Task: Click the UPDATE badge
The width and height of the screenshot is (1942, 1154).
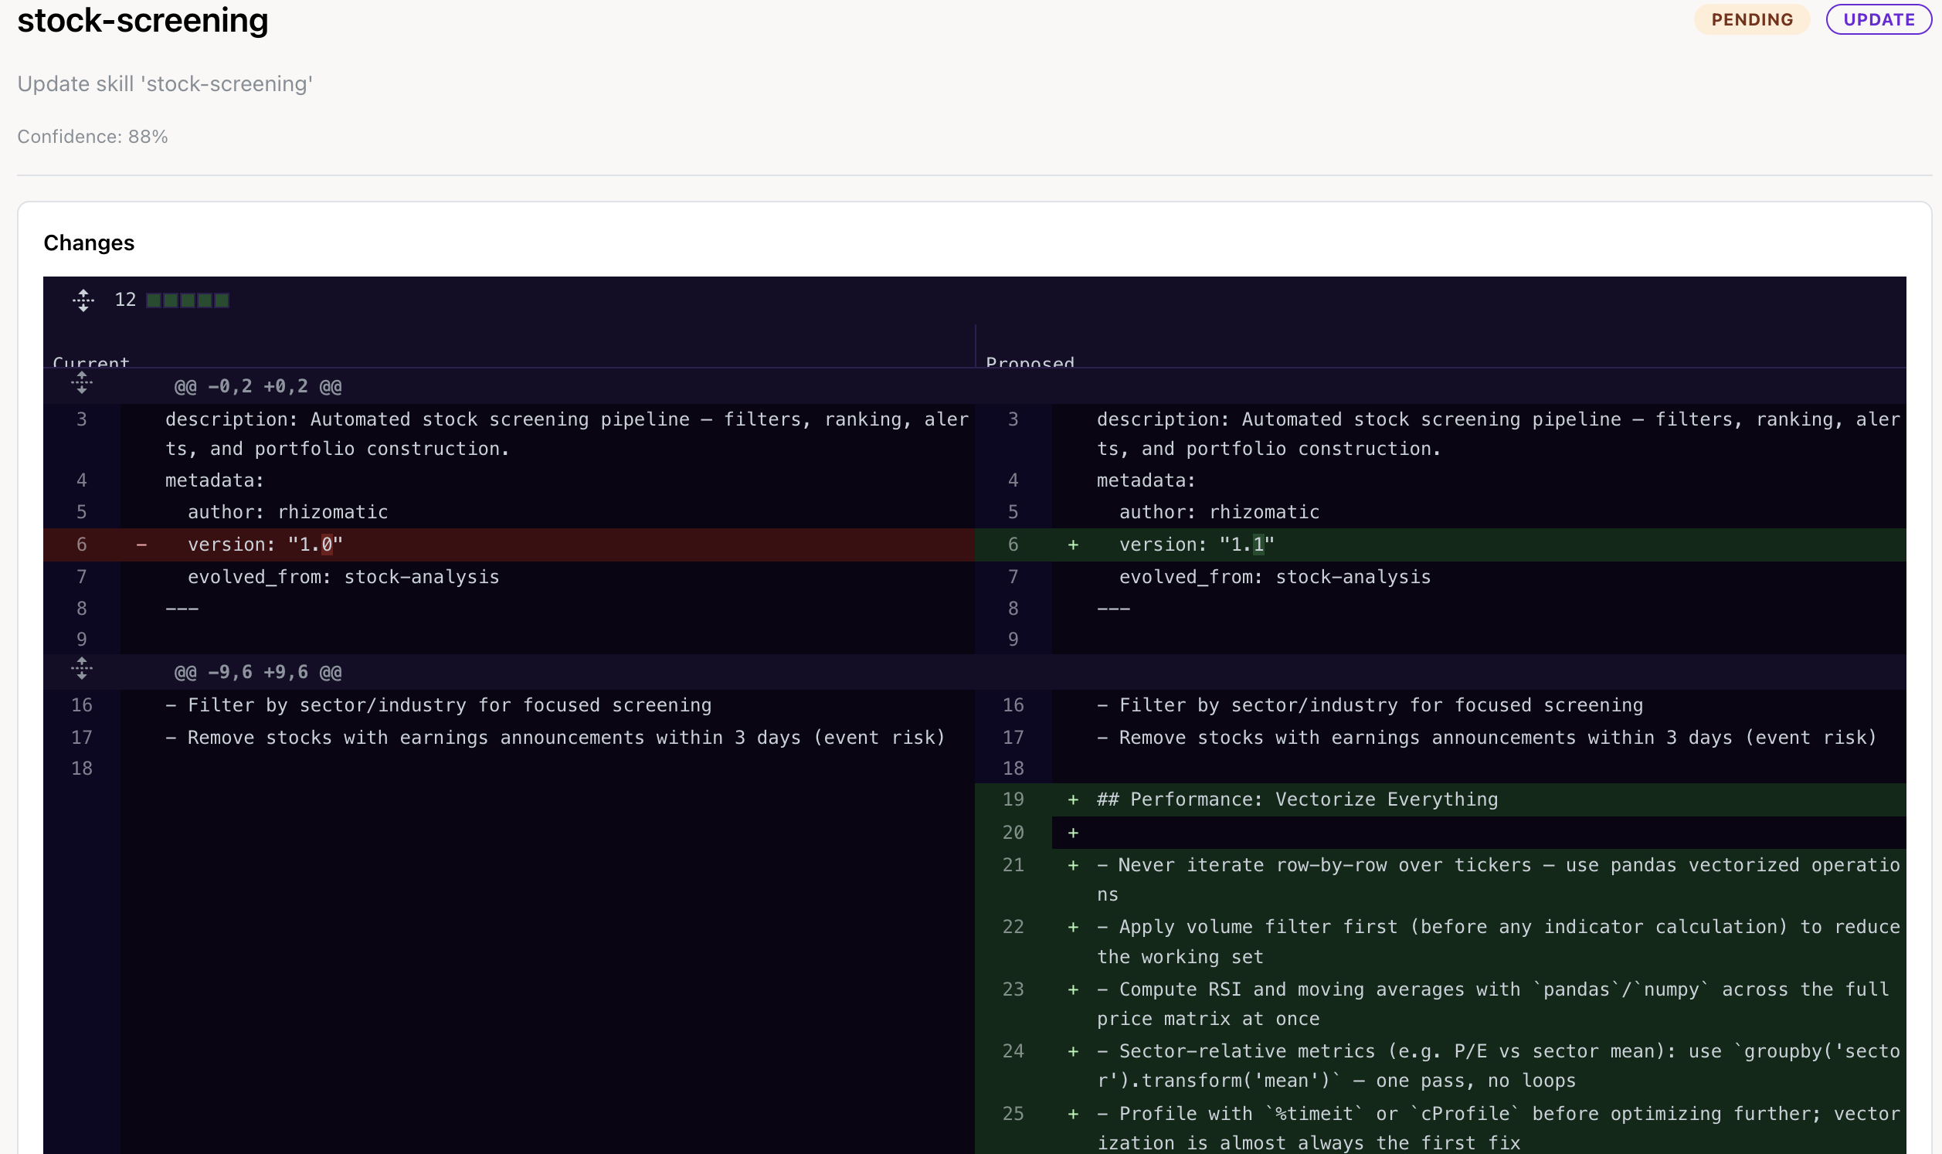Action: (x=1878, y=19)
